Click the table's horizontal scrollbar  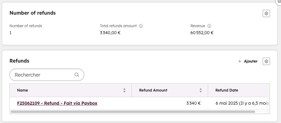coord(133,112)
